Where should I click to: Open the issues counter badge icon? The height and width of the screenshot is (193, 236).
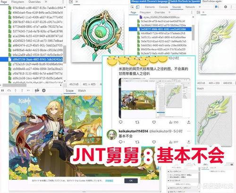217,7
